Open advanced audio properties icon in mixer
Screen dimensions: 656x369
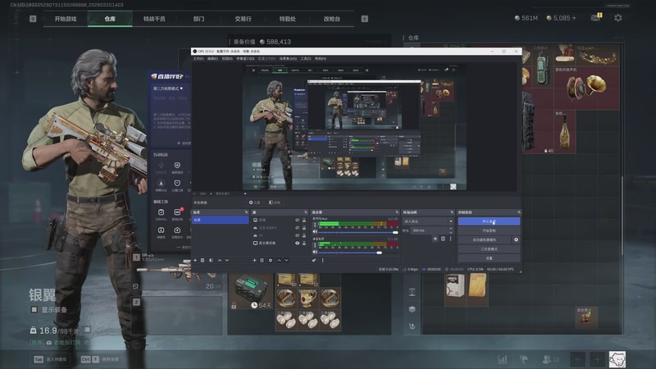(314, 260)
